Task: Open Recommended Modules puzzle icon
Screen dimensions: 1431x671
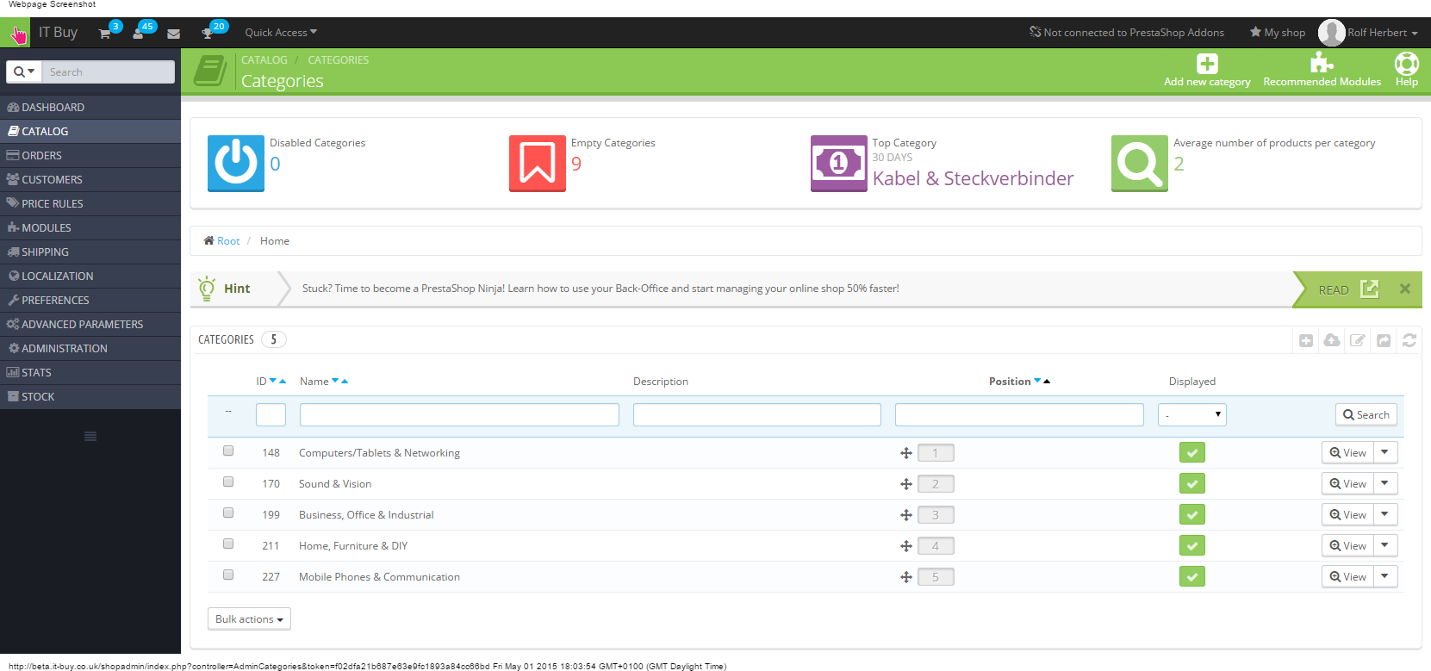Action: (x=1322, y=63)
